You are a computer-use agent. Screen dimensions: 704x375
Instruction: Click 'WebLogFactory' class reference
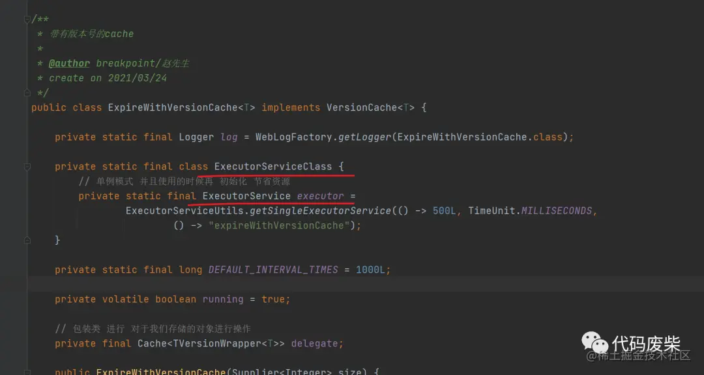point(293,137)
